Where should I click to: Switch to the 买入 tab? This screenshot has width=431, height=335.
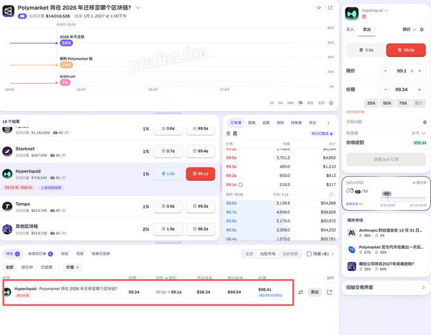pyautogui.click(x=350, y=29)
